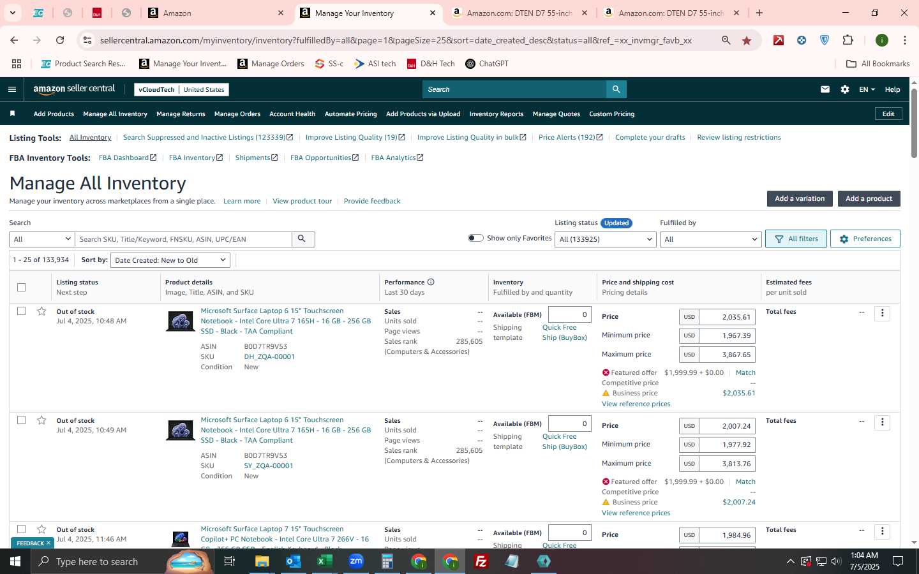The width and height of the screenshot is (919, 574).
Task: Open the Automate Pricing nav item
Action: tap(351, 114)
